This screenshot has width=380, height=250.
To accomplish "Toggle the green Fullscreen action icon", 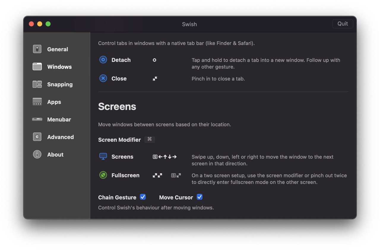I will pyautogui.click(x=103, y=175).
